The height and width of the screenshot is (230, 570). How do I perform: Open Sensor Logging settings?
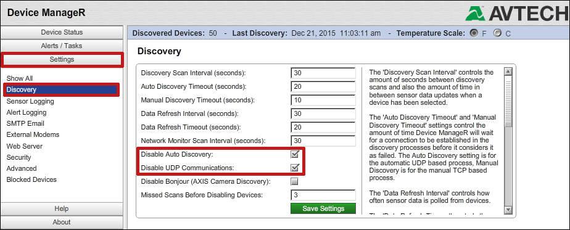[30, 101]
